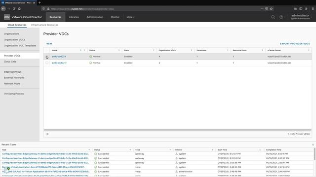Filter the Resource Pools column
Image resolution: width=316 pixels, height=177 pixels.
(262, 50)
